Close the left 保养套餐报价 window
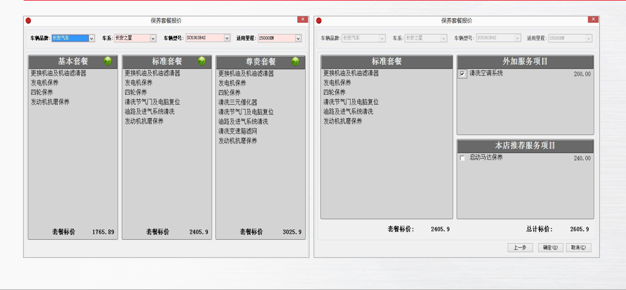Image resolution: width=626 pixels, height=290 pixels. tap(302, 20)
